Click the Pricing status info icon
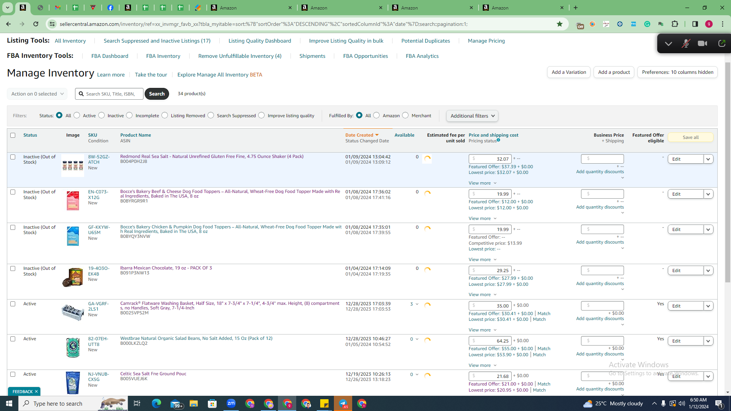This screenshot has height=411, width=731. tap(498, 140)
